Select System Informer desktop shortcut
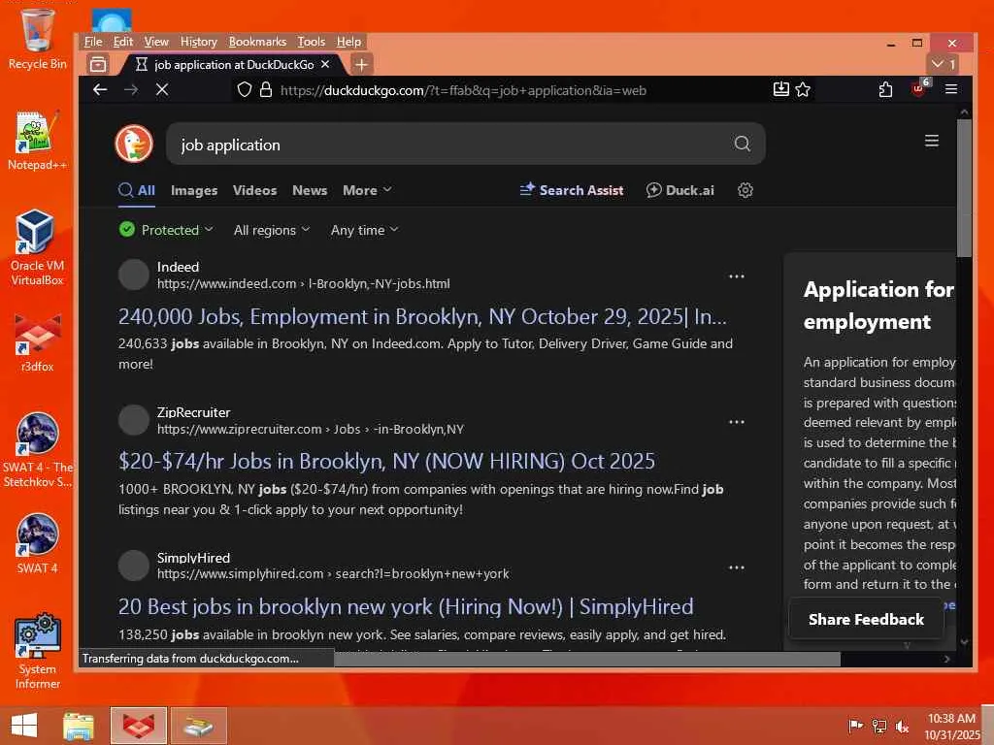Viewport: 994px width, 745px height. point(37,651)
